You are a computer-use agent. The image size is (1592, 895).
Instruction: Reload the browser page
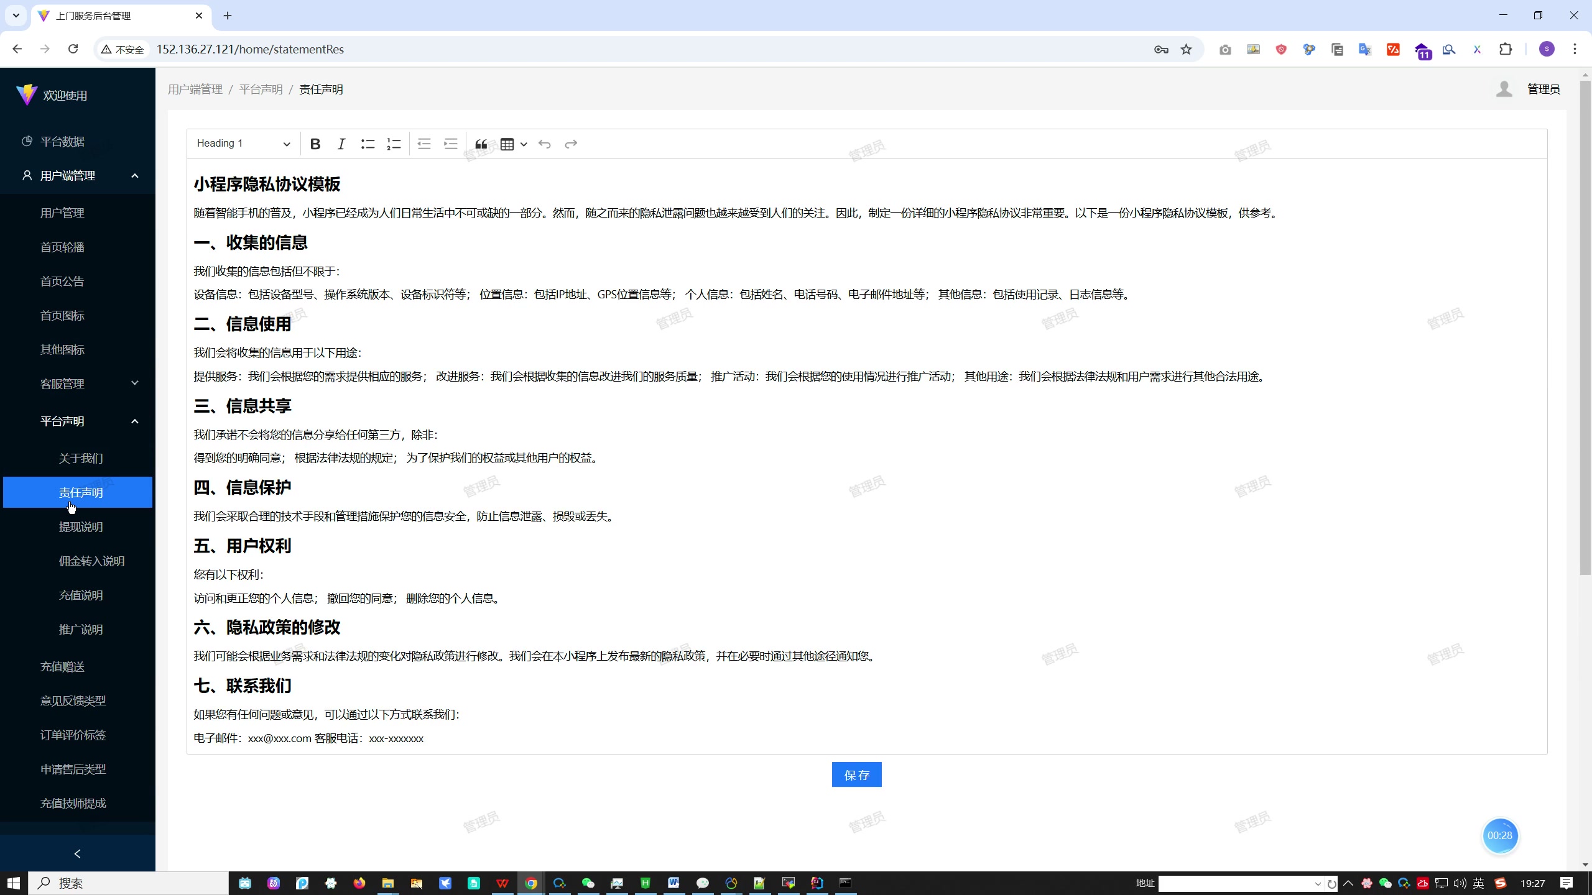point(73,49)
